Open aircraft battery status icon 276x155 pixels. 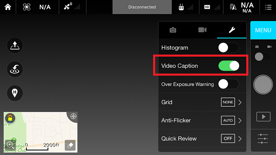[233, 7]
